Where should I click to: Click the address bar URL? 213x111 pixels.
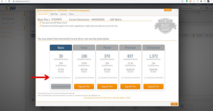(22, 1)
